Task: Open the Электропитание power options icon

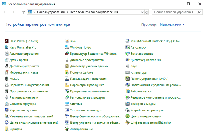Action: point(68,129)
